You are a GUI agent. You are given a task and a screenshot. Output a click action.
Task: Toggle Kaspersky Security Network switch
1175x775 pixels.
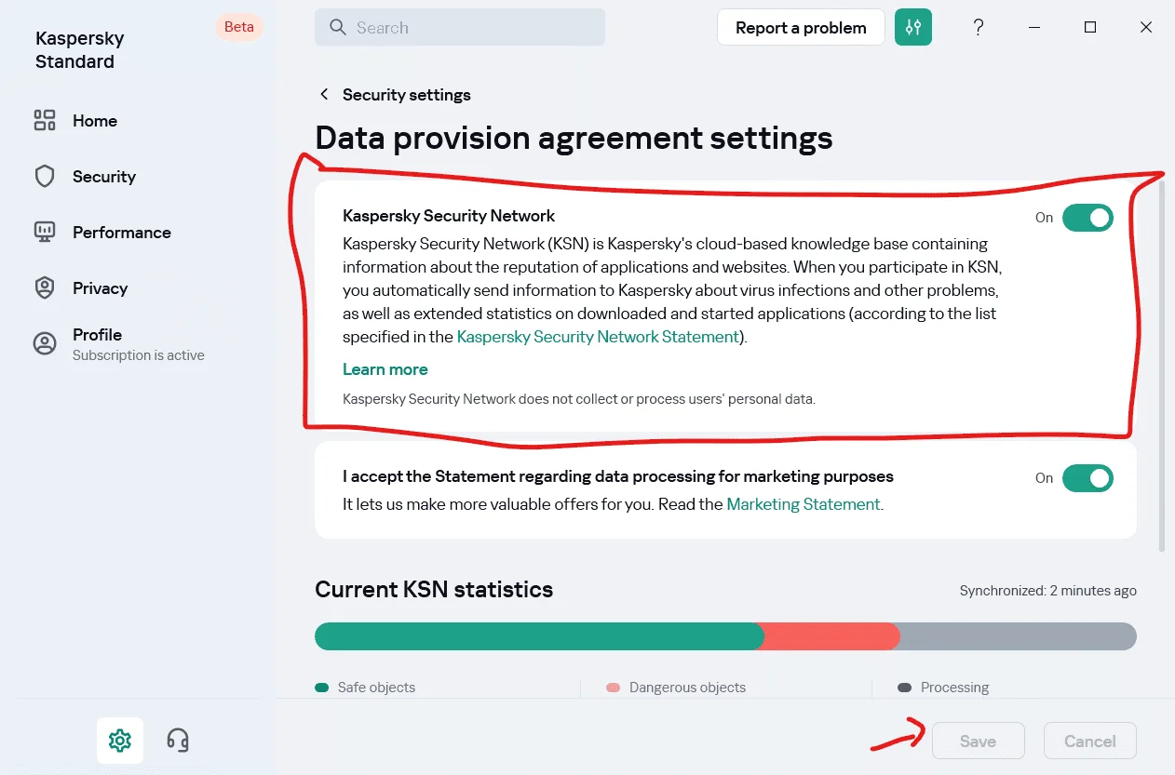pos(1087,218)
